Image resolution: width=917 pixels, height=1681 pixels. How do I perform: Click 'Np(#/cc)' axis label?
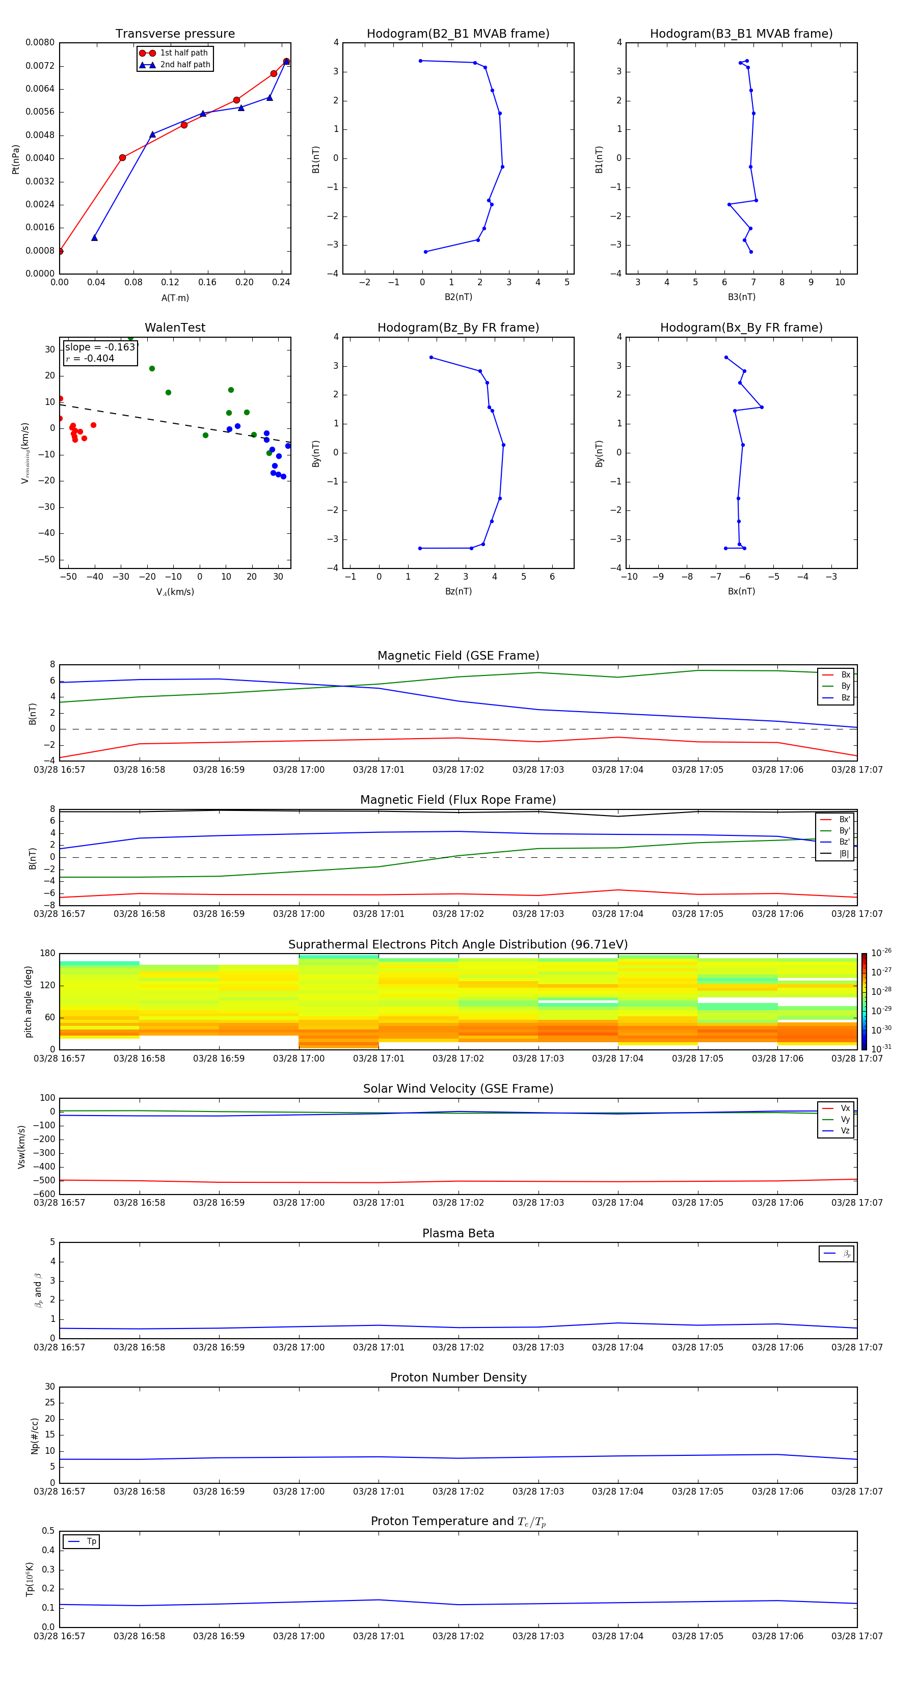point(35,1435)
